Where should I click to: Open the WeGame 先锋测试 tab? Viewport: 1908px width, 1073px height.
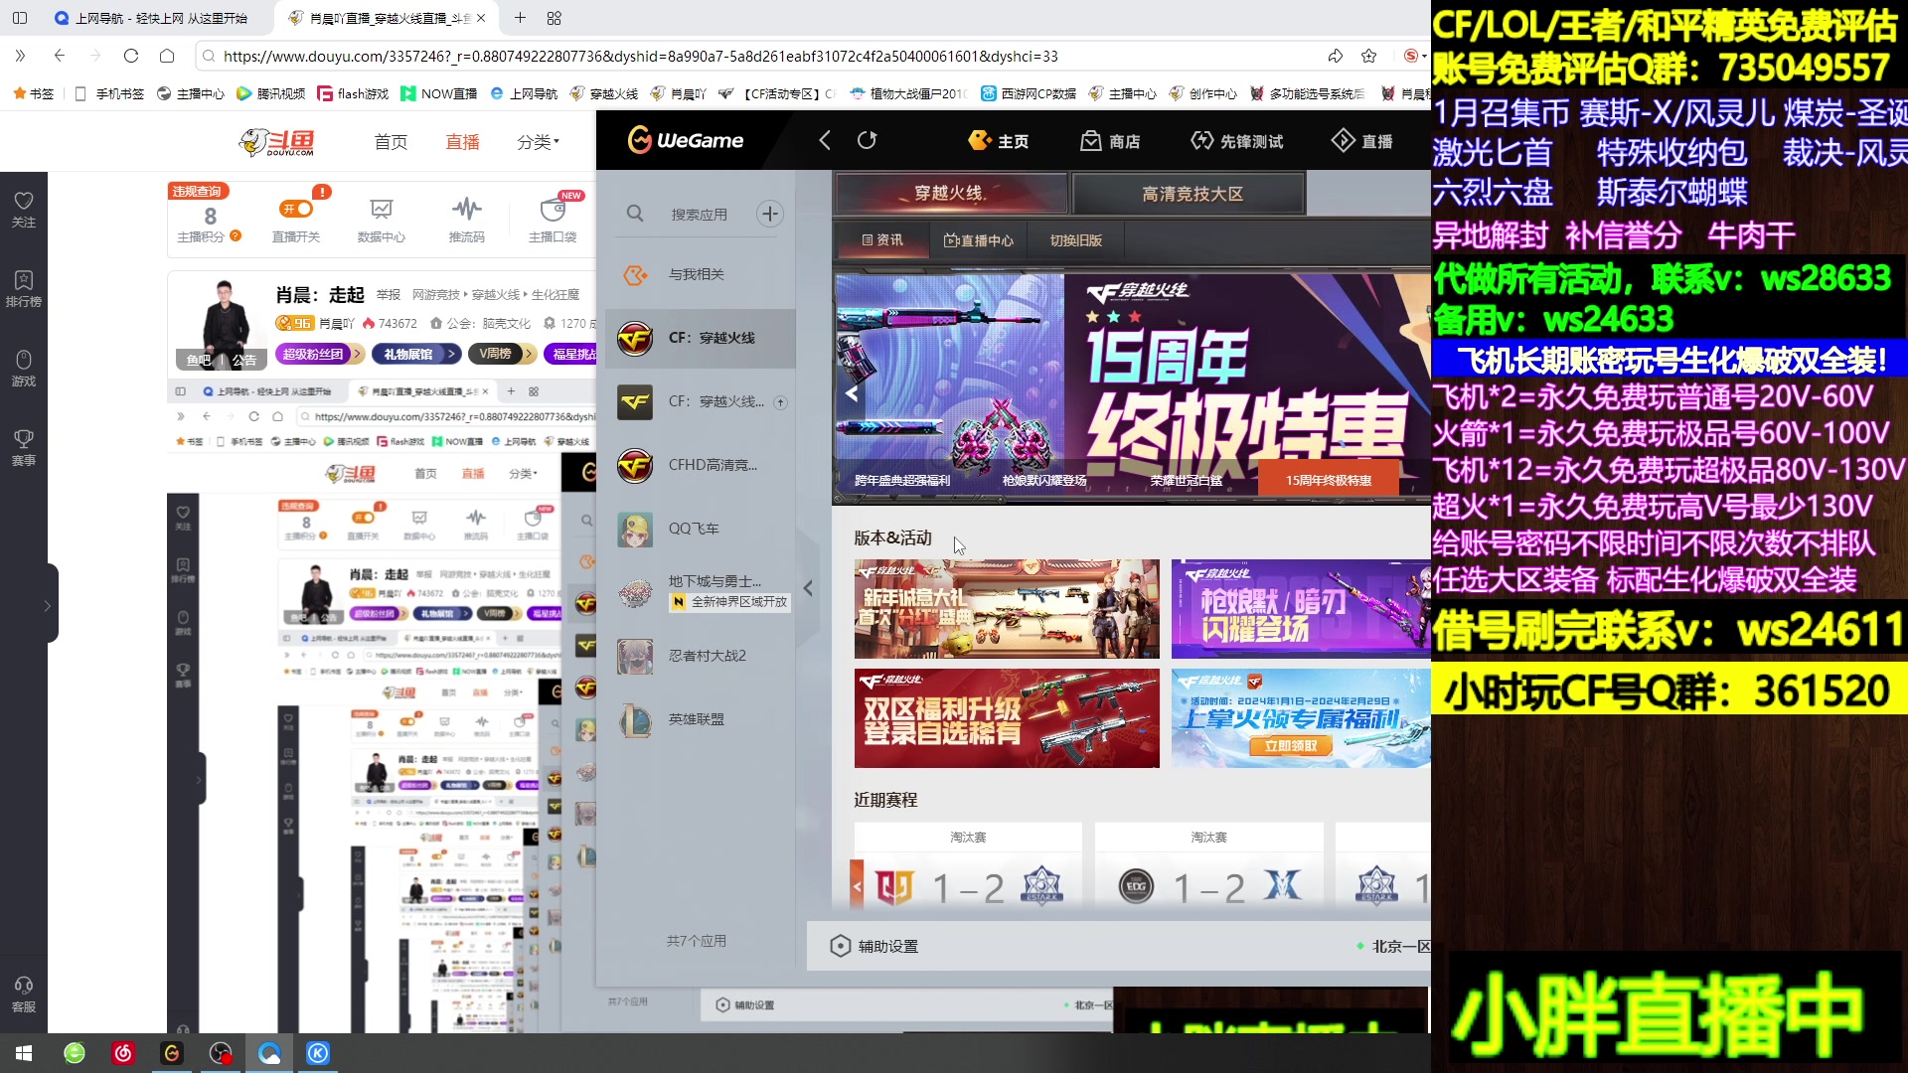pyautogui.click(x=1236, y=141)
